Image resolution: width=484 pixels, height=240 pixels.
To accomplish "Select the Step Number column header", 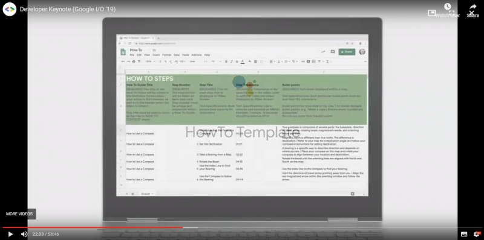I will pos(181,84).
